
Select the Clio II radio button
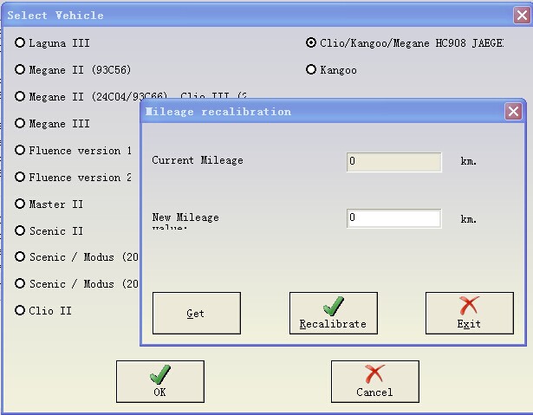pyautogui.click(x=21, y=310)
